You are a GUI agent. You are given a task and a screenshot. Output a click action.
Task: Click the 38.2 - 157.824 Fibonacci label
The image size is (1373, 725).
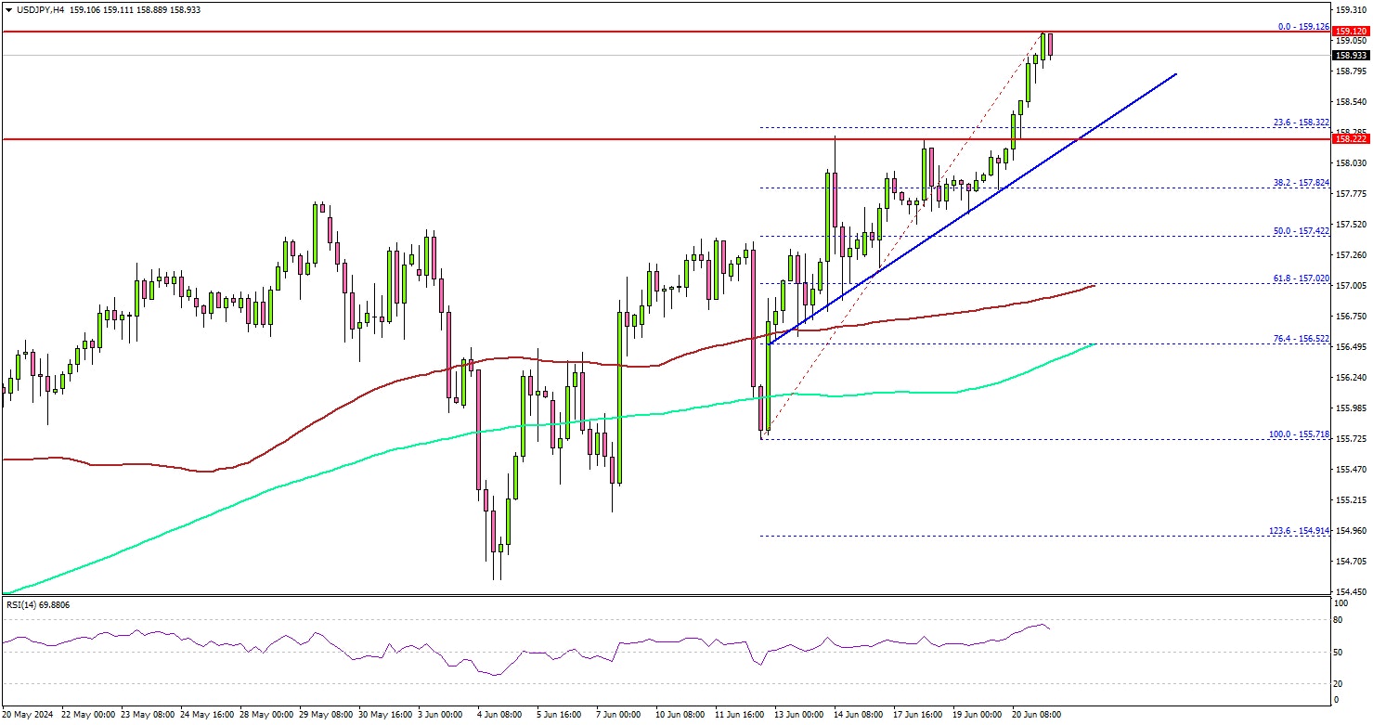pyautogui.click(x=1300, y=182)
